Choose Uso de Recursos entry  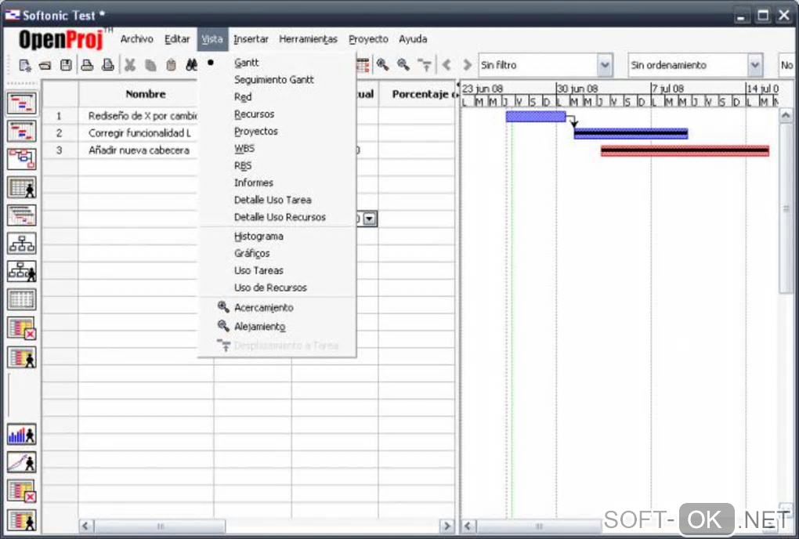point(277,288)
